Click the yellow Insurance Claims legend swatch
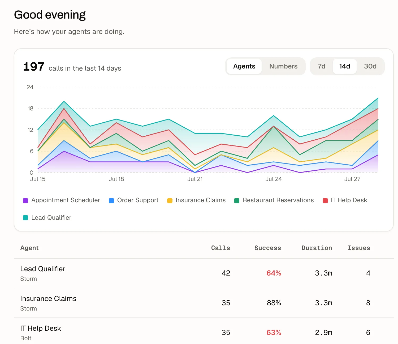 [170, 201]
